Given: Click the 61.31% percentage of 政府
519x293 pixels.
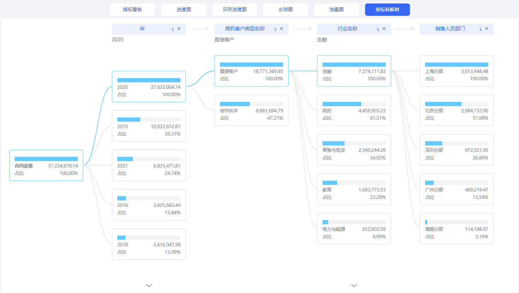Looking at the screenshot, I should 378,118.
